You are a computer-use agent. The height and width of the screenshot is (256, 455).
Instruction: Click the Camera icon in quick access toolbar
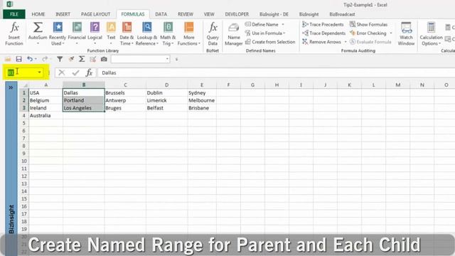coord(104,59)
